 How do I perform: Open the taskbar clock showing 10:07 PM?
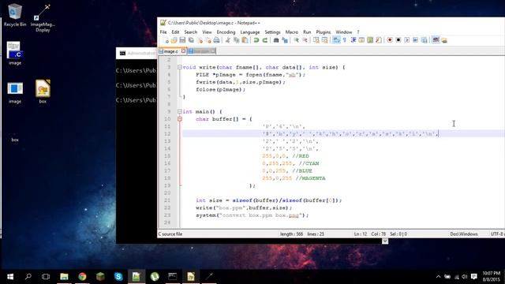pyautogui.click(x=492, y=277)
